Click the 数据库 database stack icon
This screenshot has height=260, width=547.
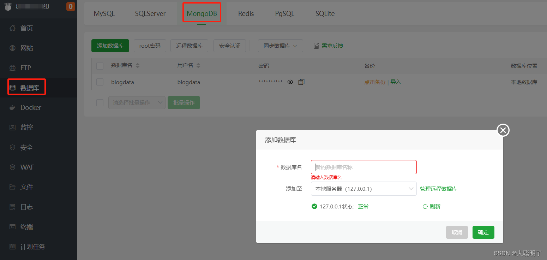[x=12, y=88]
